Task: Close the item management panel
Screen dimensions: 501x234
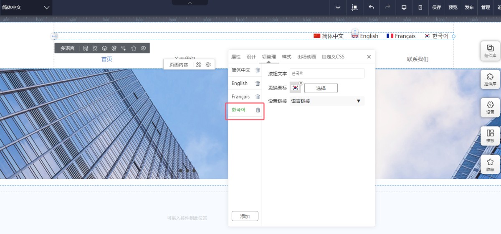Action: pos(369,57)
